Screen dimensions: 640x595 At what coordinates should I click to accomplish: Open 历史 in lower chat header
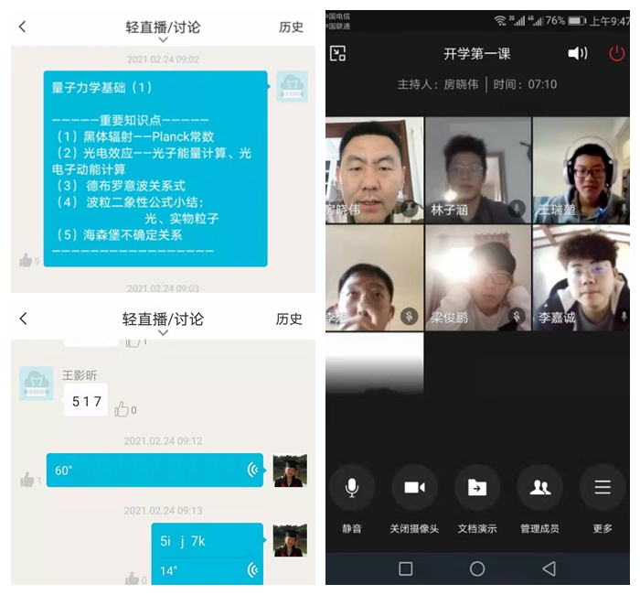(x=289, y=319)
